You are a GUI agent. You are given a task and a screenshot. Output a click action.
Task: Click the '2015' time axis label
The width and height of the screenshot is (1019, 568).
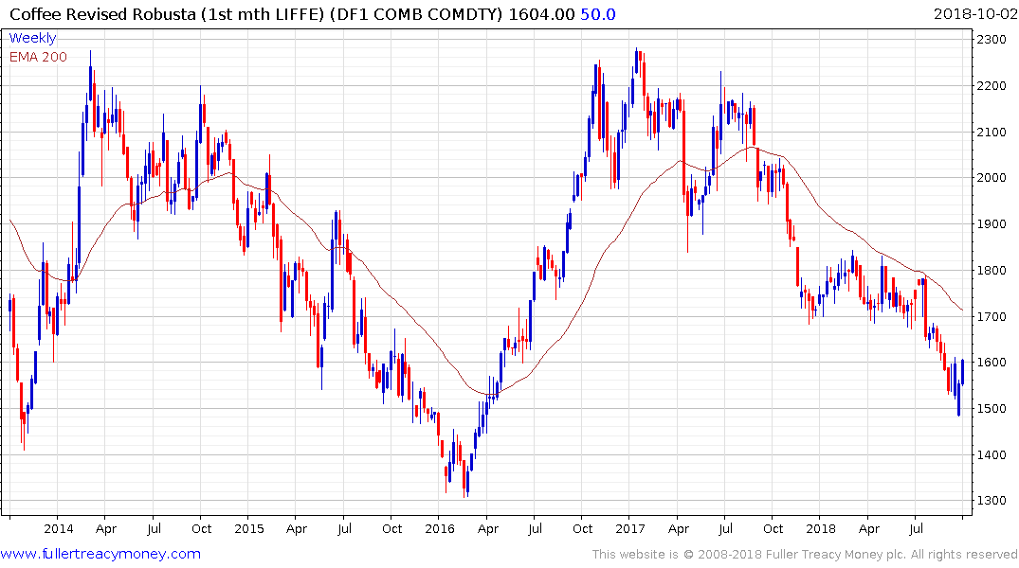pos(249,528)
